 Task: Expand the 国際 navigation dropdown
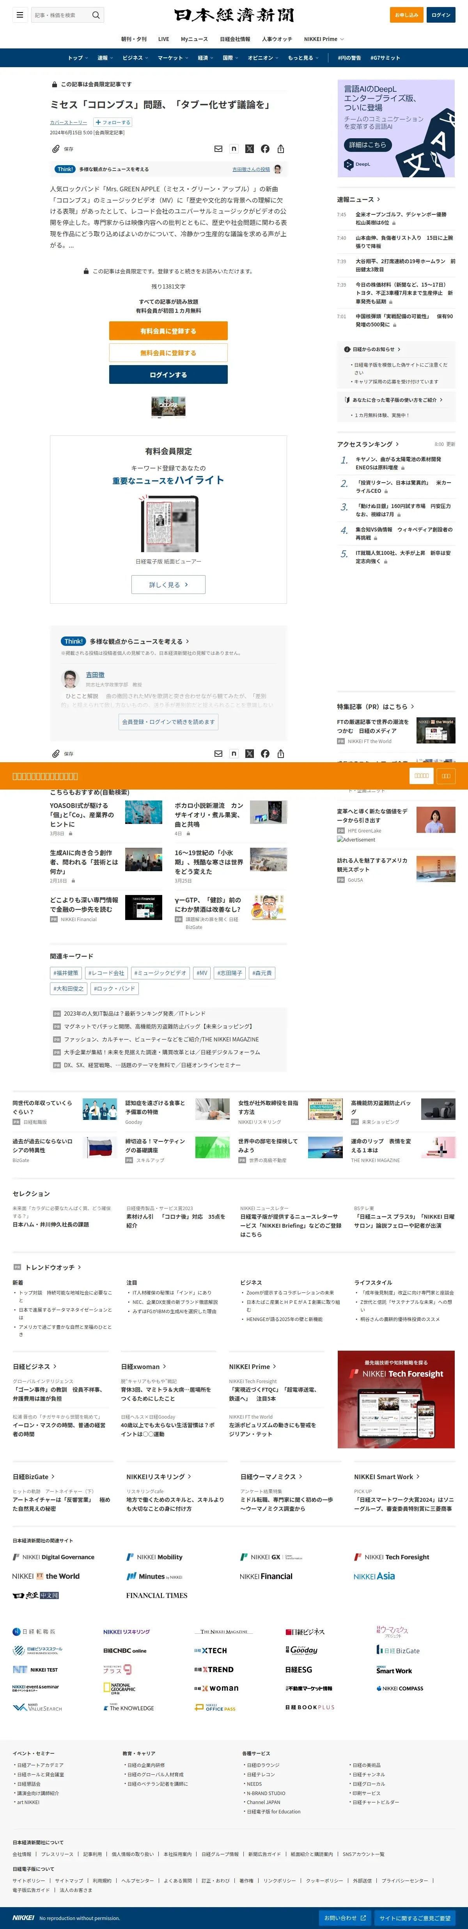(230, 58)
